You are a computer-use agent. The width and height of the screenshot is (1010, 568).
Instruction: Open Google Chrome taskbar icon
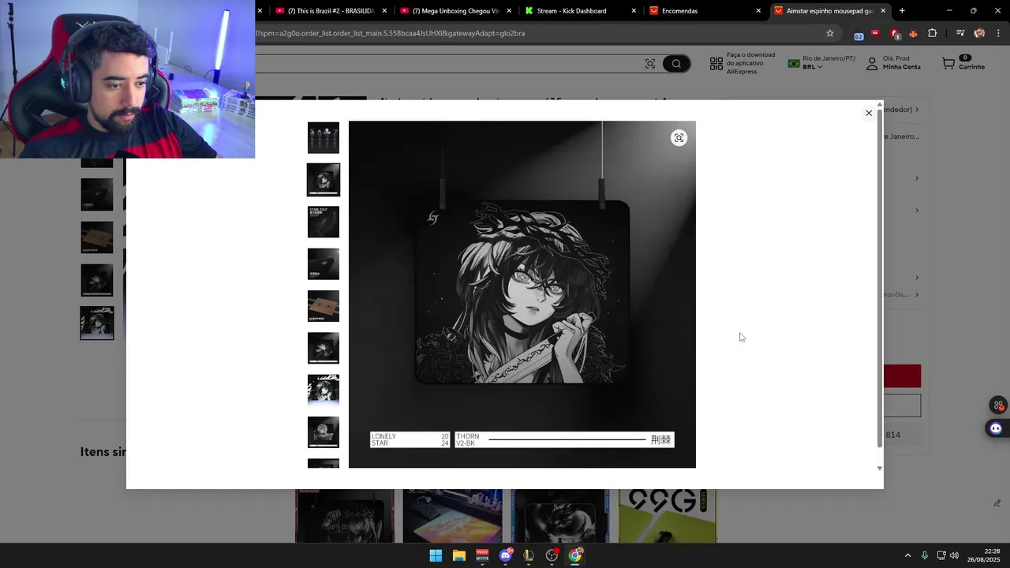pos(575,555)
